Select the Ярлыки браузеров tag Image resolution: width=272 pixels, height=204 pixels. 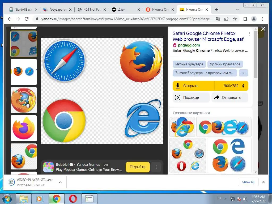coord(225,64)
